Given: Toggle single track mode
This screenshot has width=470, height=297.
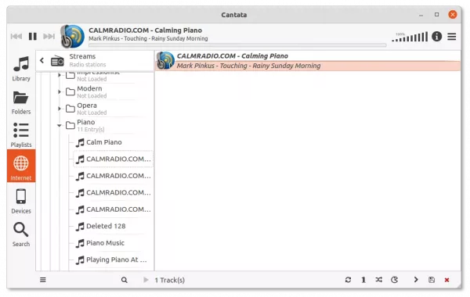Looking at the screenshot, I should [x=363, y=280].
